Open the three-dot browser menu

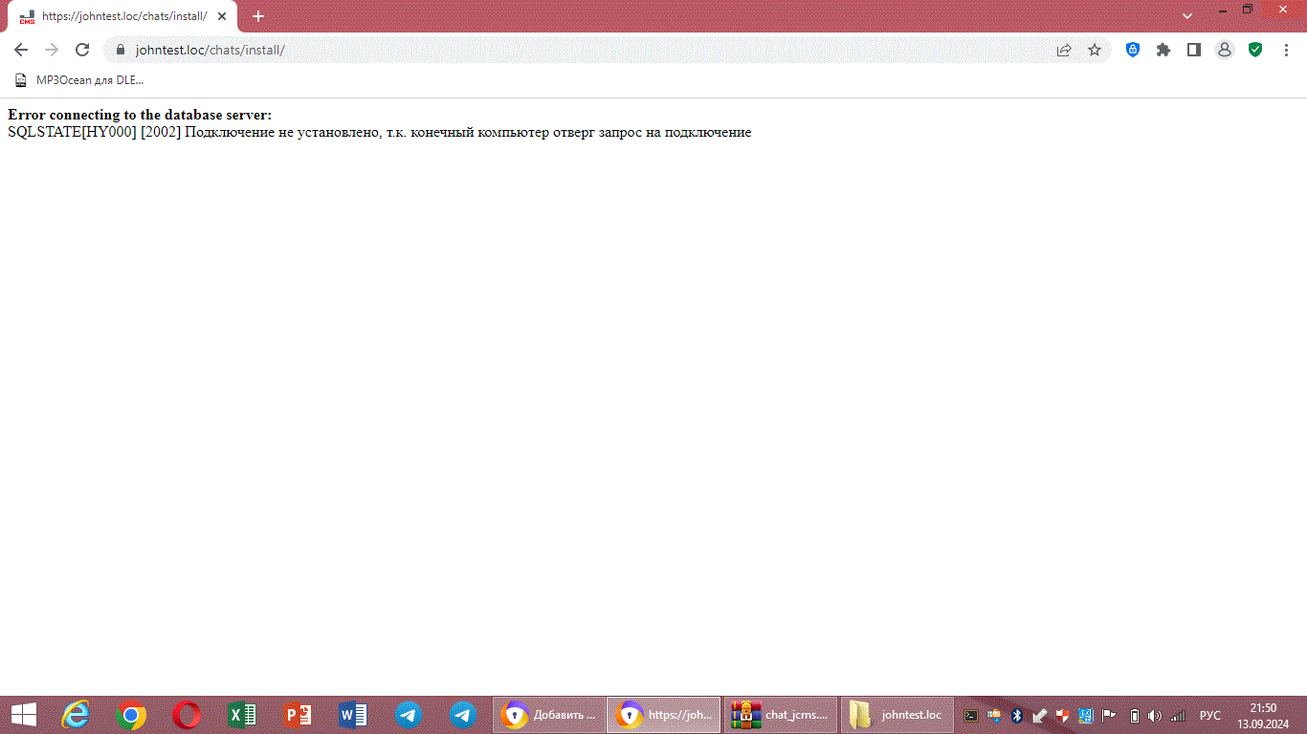point(1286,50)
